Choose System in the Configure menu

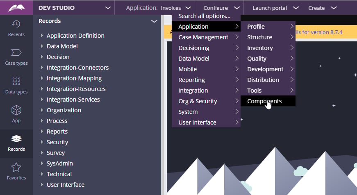coord(206,112)
